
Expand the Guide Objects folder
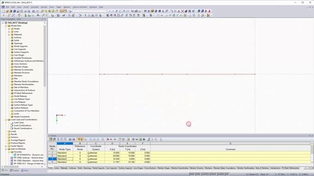(x=6, y=146)
